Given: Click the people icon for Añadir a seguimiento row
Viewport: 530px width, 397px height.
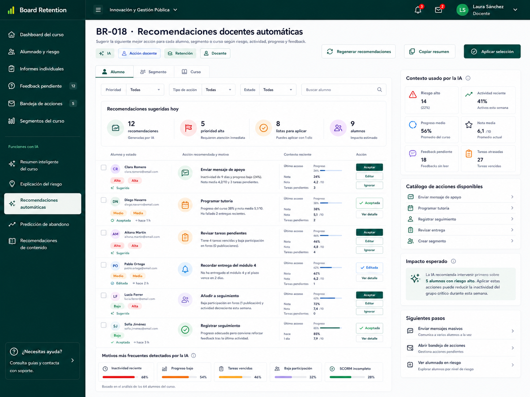Looking at the screenshot, I should point(185,300).
